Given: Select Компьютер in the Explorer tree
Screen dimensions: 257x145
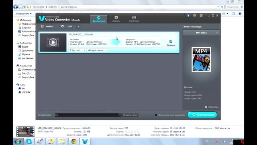Looking at the screenshot, I should pos(24,66).
